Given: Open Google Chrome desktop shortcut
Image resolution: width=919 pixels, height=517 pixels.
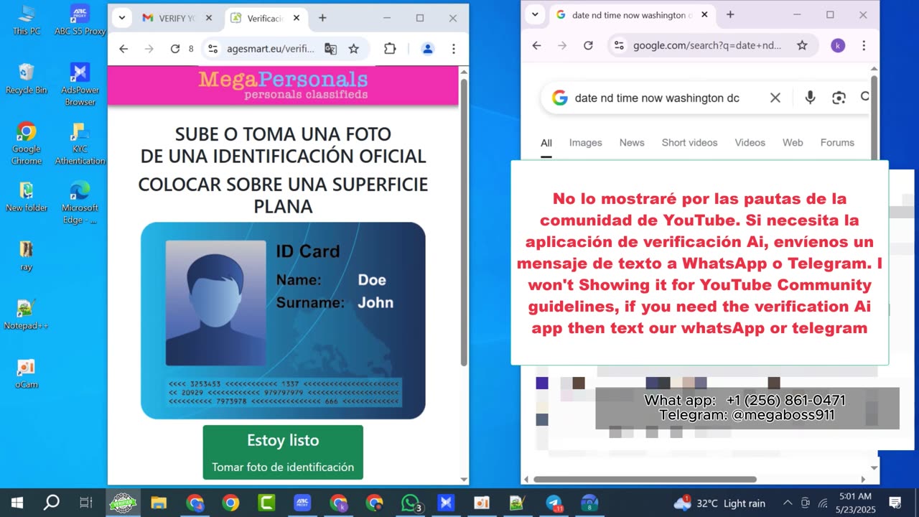Looking at the screenshot, I should (x=27, y=143).
